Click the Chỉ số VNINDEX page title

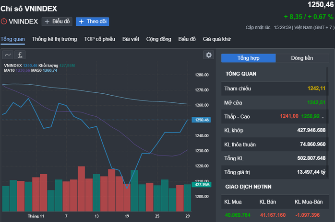(29, 9)
